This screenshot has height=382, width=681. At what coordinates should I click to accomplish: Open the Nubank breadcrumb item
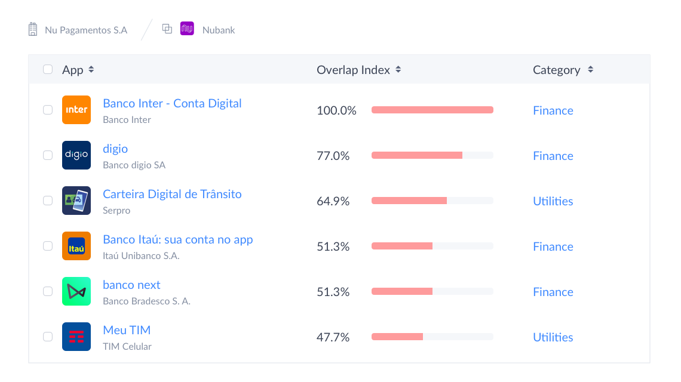tap(219, 30)
